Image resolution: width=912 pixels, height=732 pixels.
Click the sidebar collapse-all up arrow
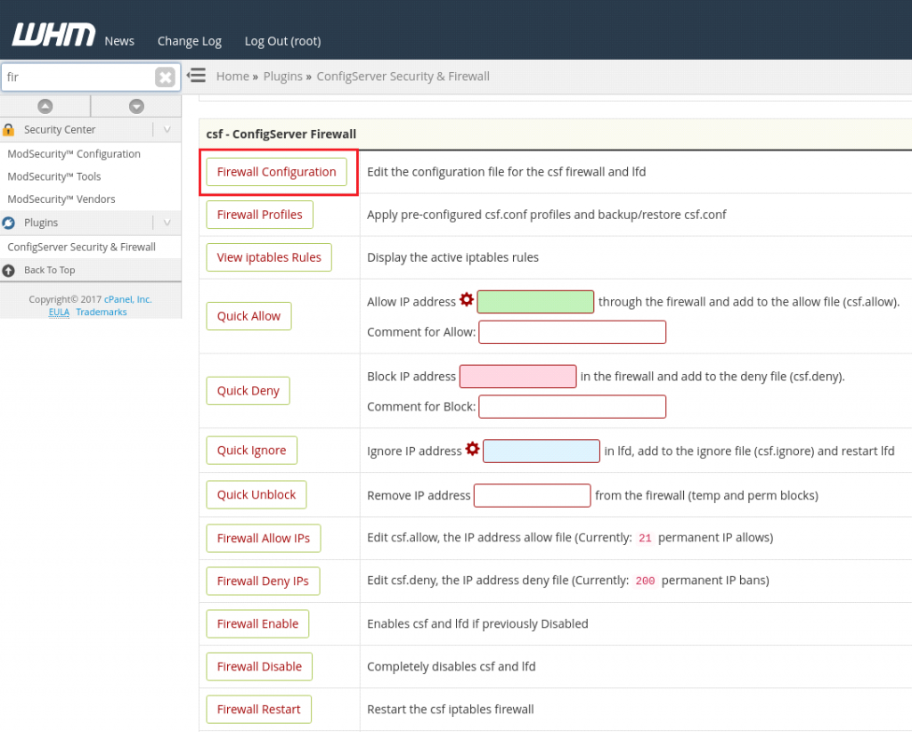coord(45,106)
